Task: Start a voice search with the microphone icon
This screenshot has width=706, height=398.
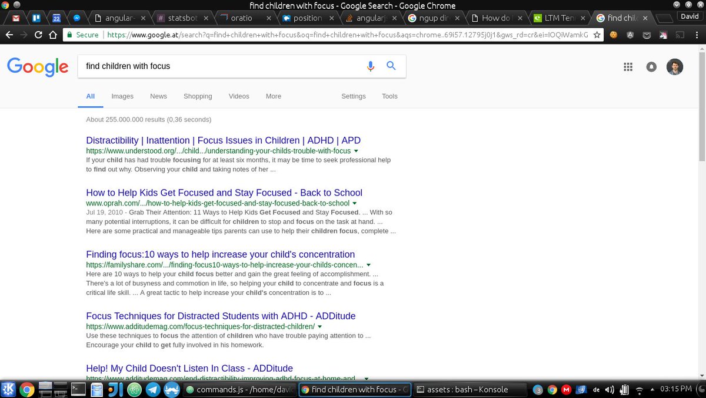Action: 371,66
